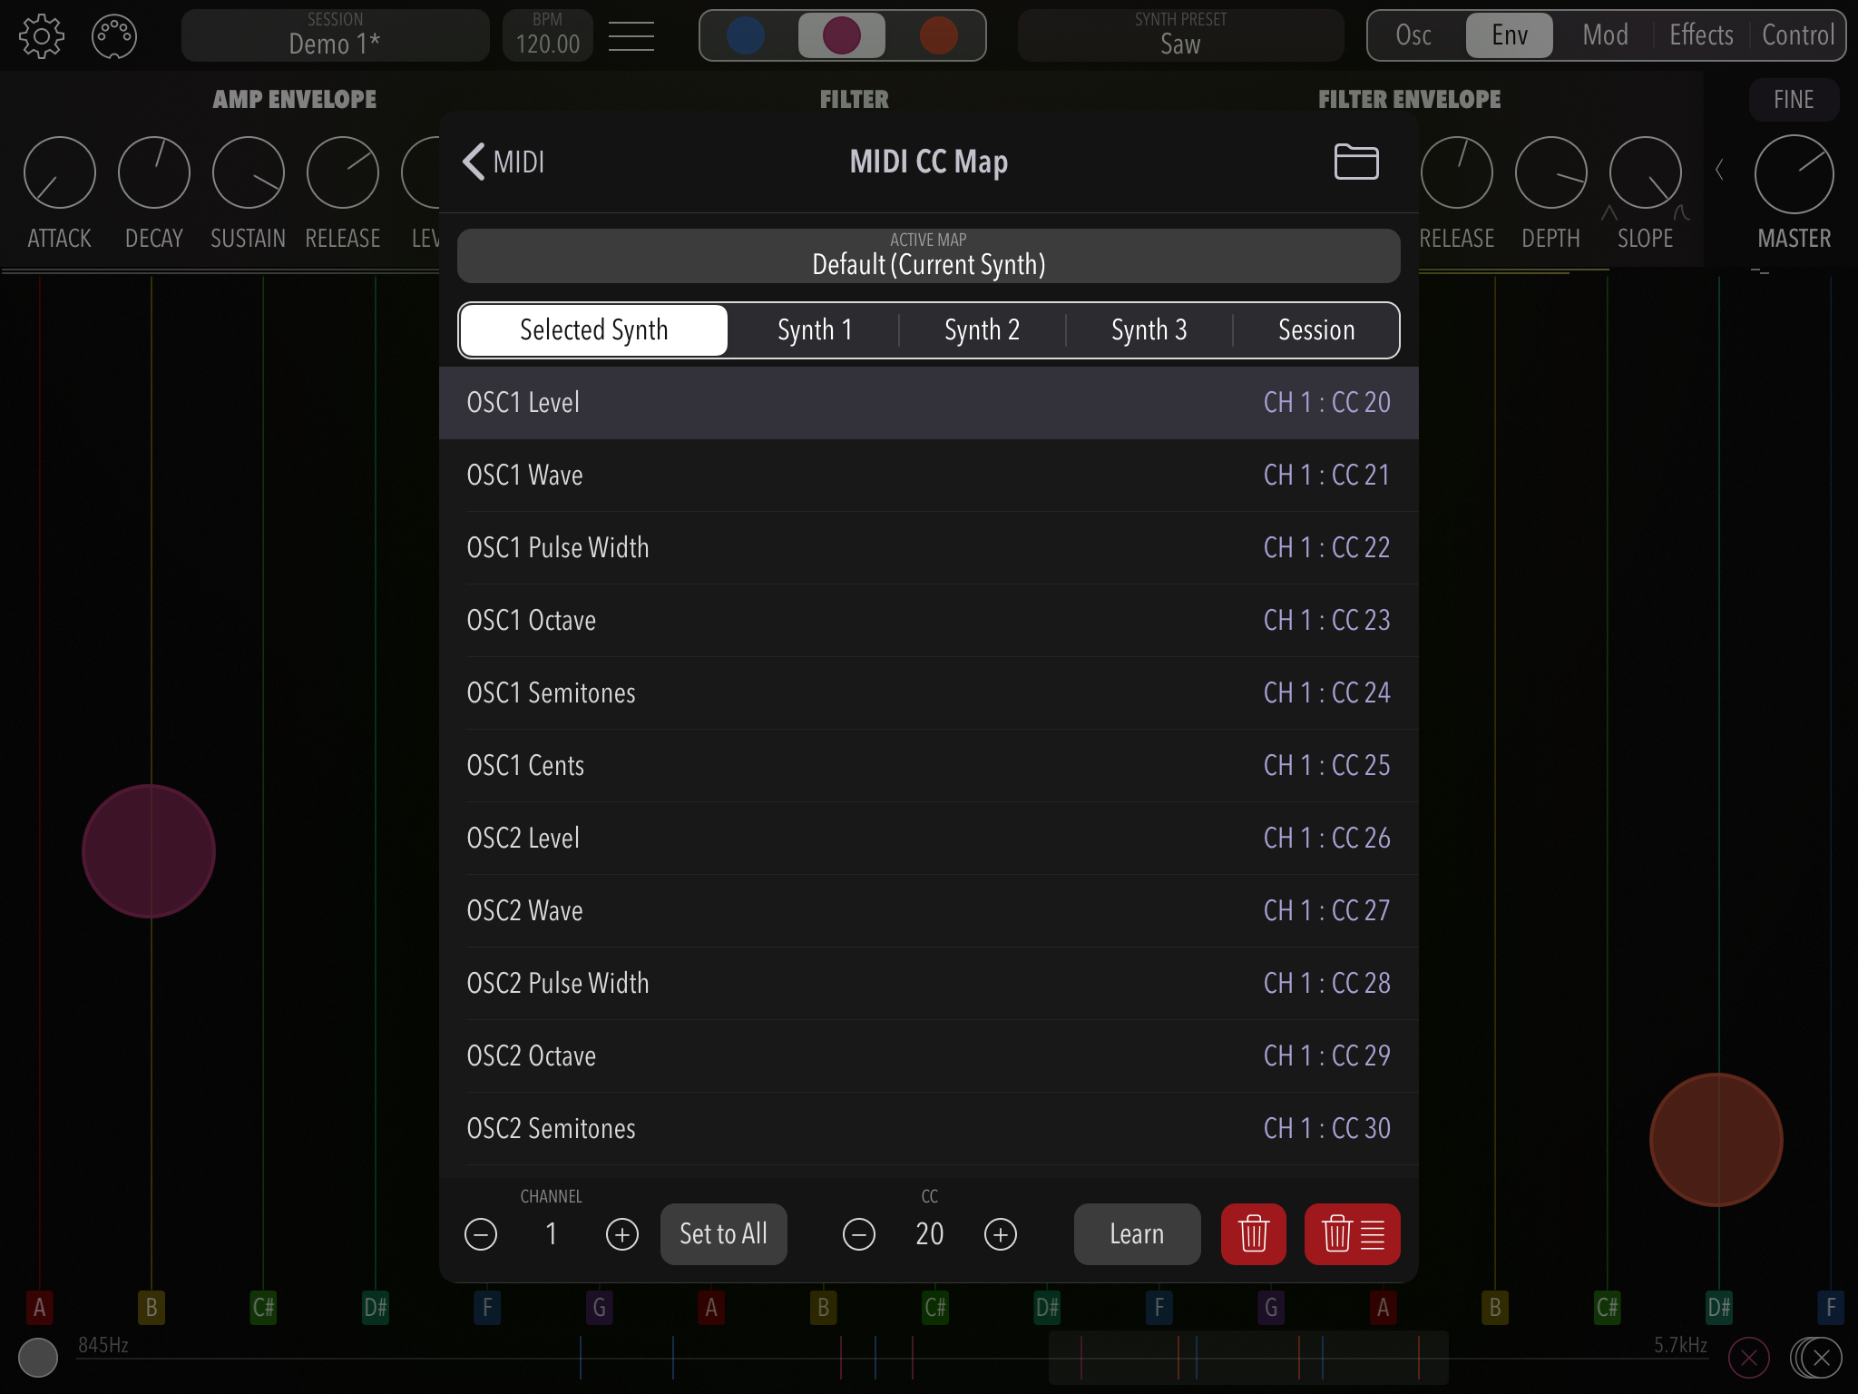Open the Synth Preset Saw selector
Screen dimensions: 1858x1394
click(1180, 36)
